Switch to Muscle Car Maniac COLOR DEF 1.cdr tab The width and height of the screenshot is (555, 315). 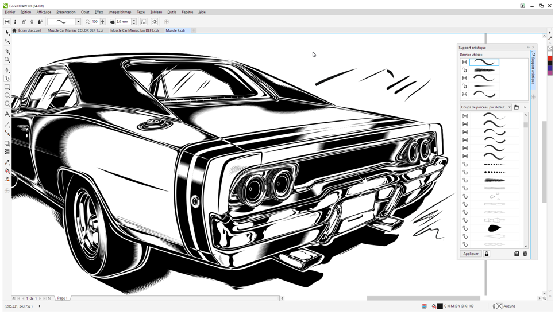point(76,30)
